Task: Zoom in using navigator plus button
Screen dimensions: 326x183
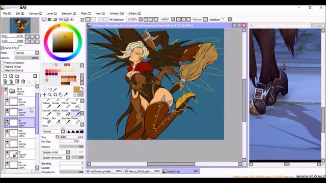Action: 32,37
